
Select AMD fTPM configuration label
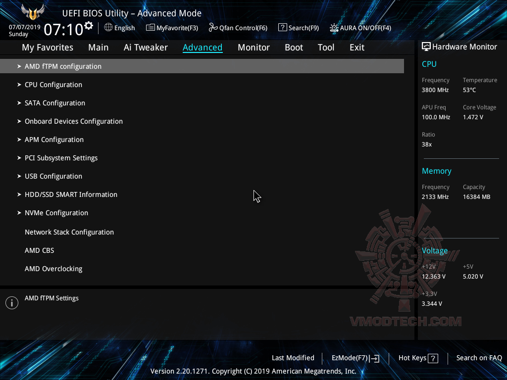point(63,66)
